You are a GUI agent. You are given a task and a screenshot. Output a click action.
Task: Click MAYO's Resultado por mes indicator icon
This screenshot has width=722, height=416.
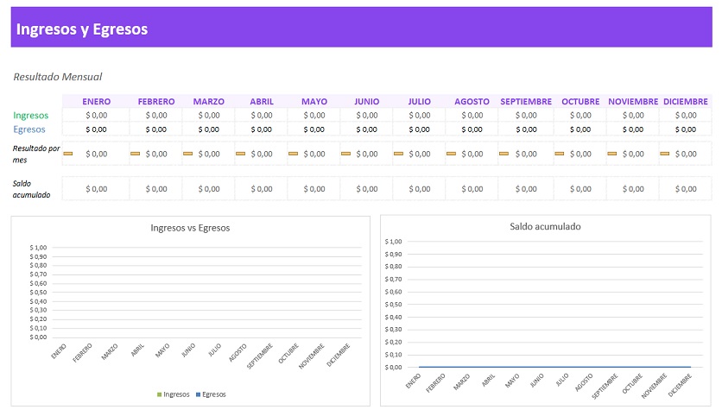(293, 154)
